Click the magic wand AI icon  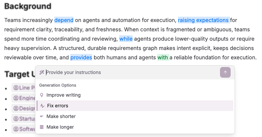point(42,72)
